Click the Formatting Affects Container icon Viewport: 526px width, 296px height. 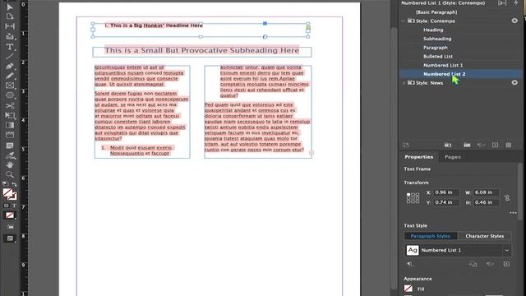6,206
